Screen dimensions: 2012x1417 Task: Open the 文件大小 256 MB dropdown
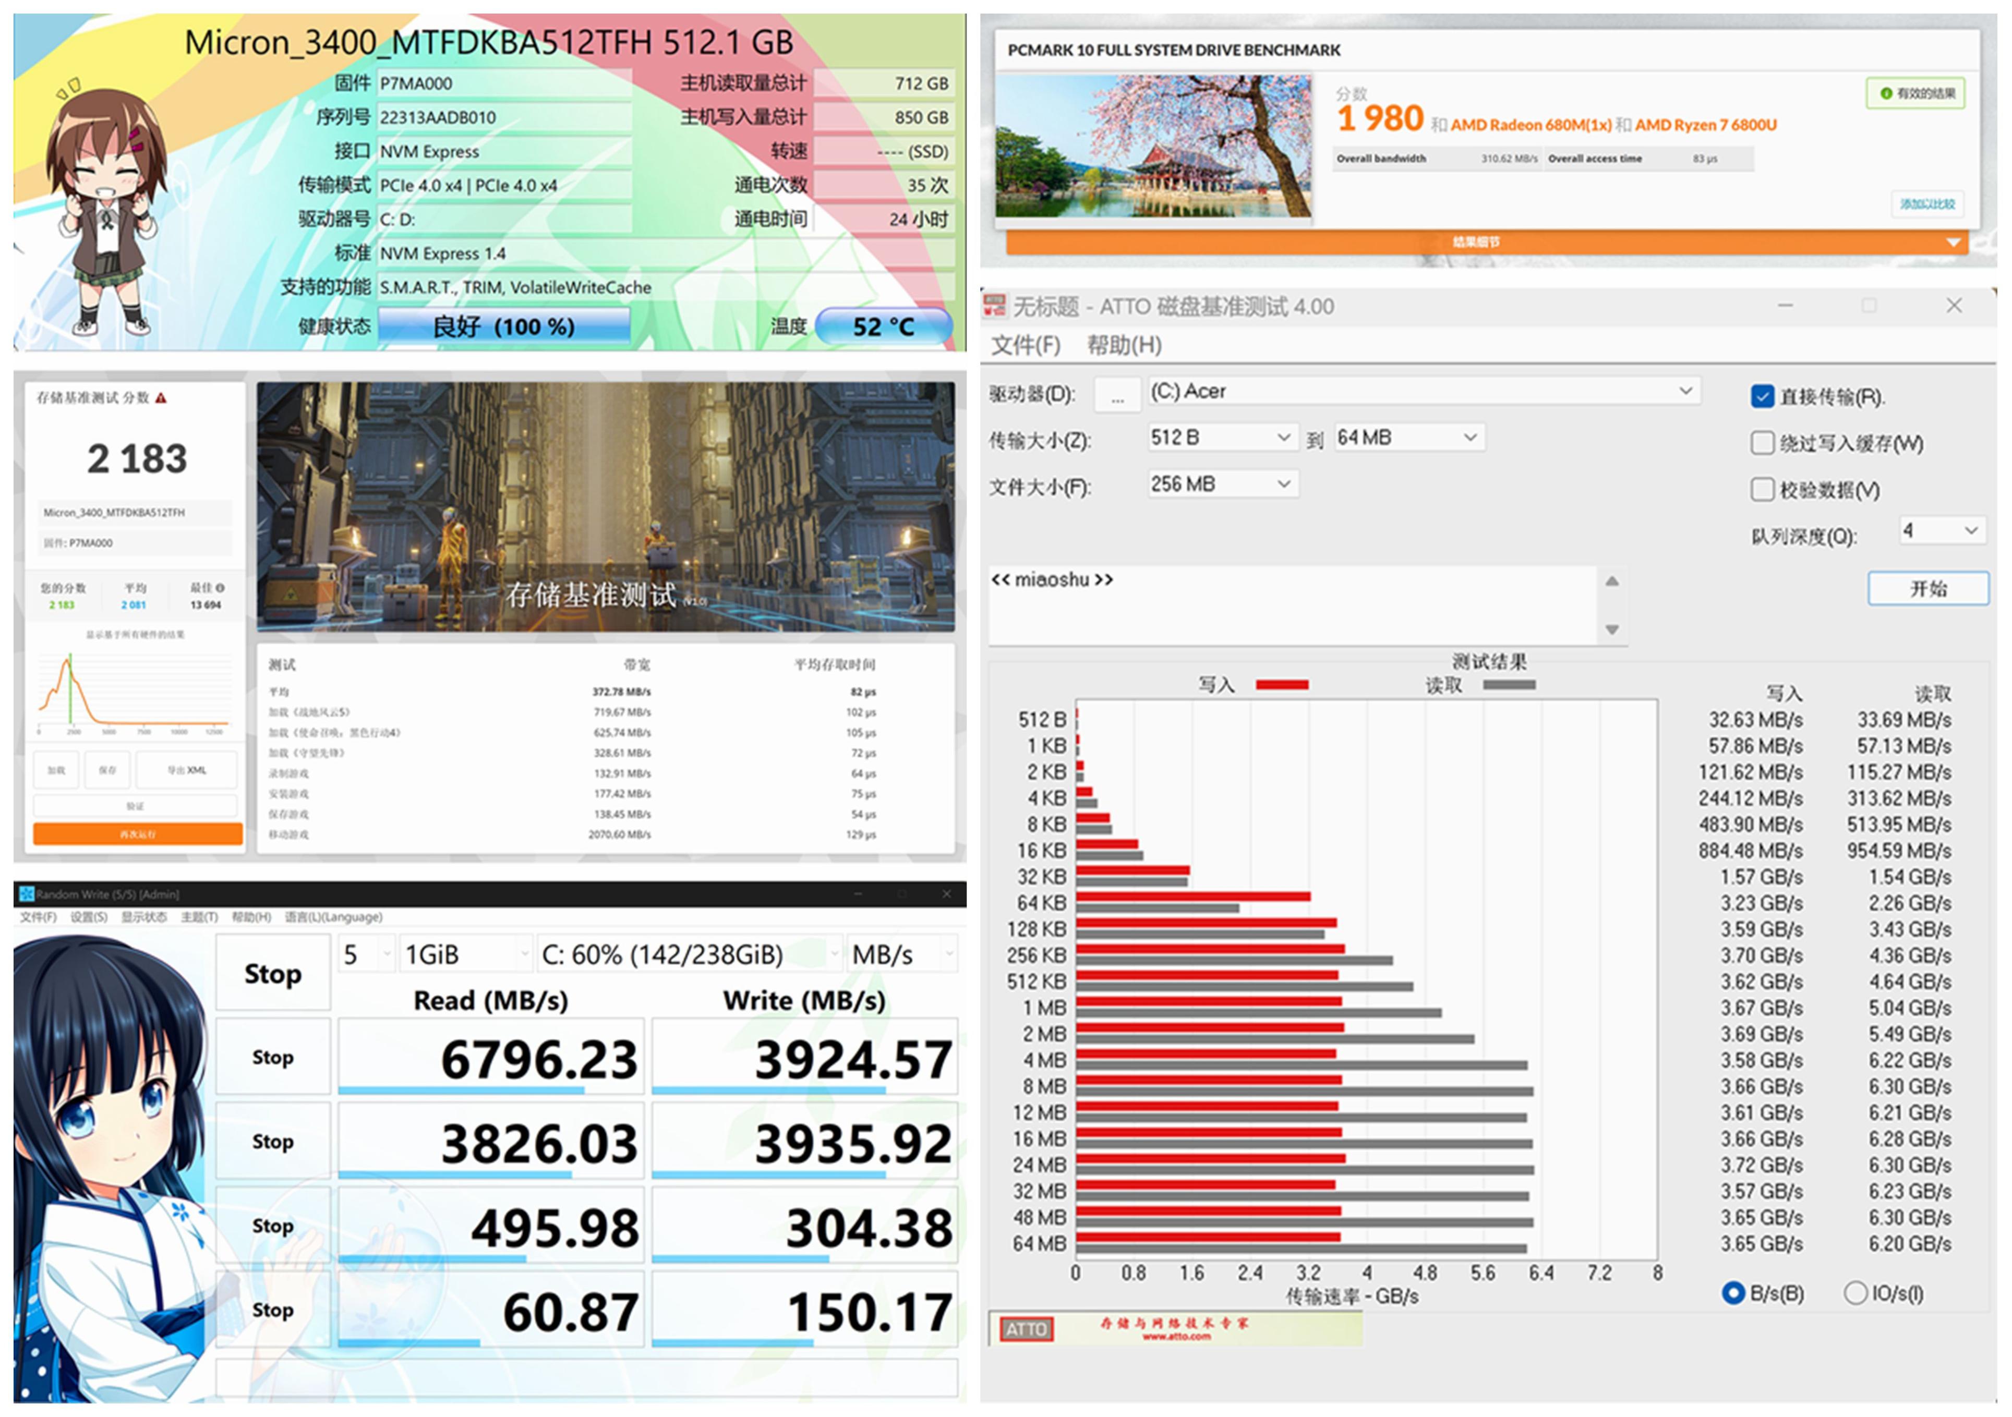tap(1223, 485)
